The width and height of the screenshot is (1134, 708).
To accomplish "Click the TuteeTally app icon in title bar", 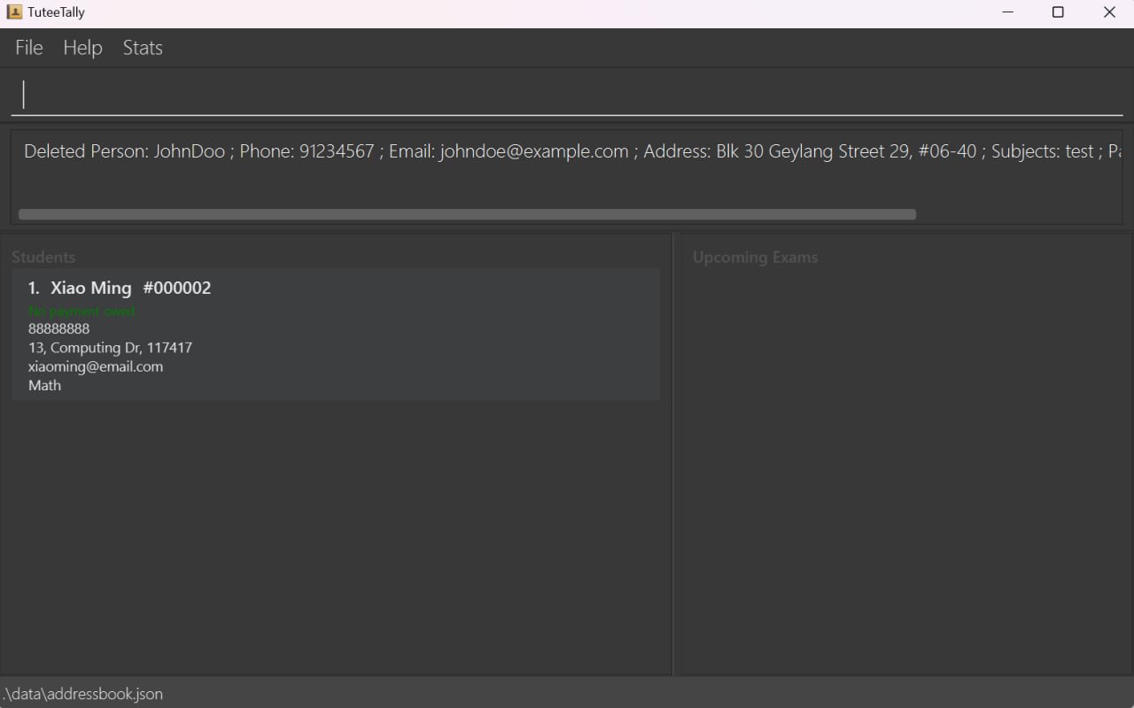I will tap(14, 12).
